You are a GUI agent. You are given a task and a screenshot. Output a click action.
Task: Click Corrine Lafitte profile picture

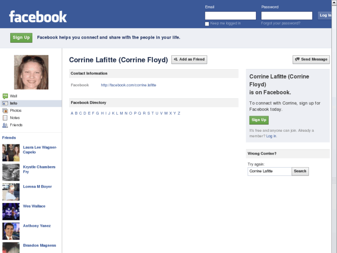pyautogui.click(x=31, y=72)
